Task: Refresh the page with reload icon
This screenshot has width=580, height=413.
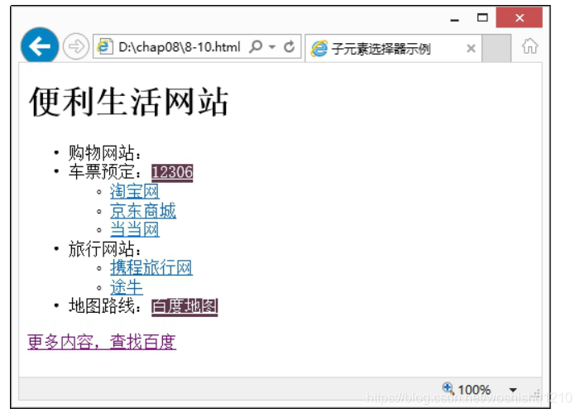Action: (x=289, y=46)
